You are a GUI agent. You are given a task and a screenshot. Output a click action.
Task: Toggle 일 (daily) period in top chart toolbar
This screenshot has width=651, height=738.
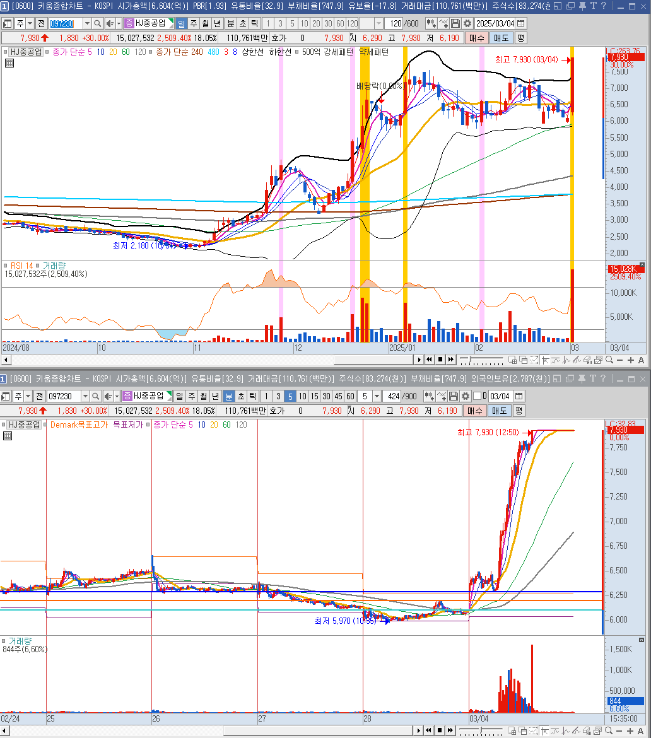[x=182, y=23]
